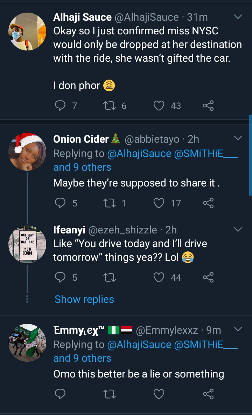Share Alhaji Sauce's tweet
The height and width of the screenshot is (415, 252).
tap(208, 106)
